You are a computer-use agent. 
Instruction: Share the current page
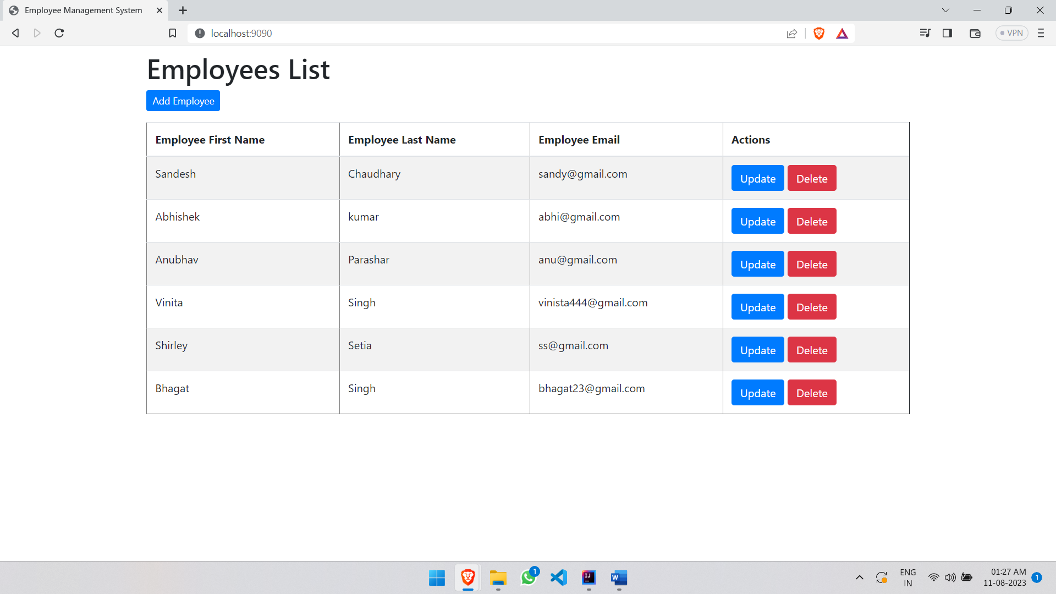[792, 33]
